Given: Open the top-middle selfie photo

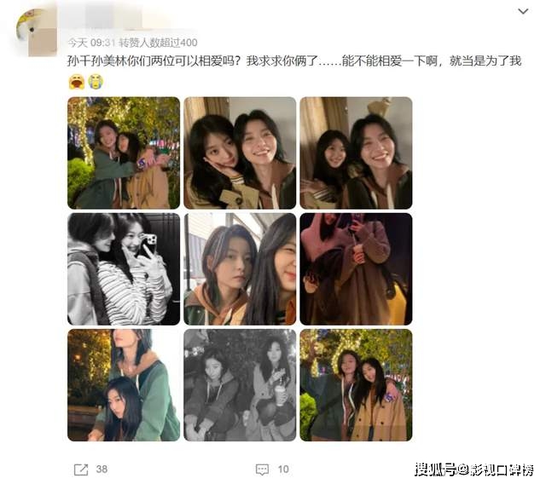Looking at the screenshot, I should [240, 153].
